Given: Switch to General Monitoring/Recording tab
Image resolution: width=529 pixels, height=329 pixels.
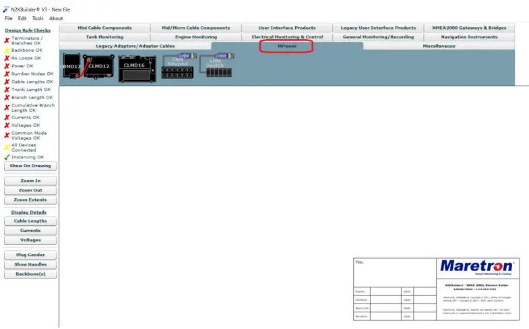Looking at the screenshot, I should tap(378, 37).
